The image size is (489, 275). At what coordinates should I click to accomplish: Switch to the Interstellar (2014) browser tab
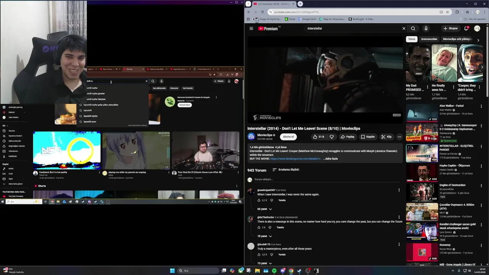(x=274, y=4)
